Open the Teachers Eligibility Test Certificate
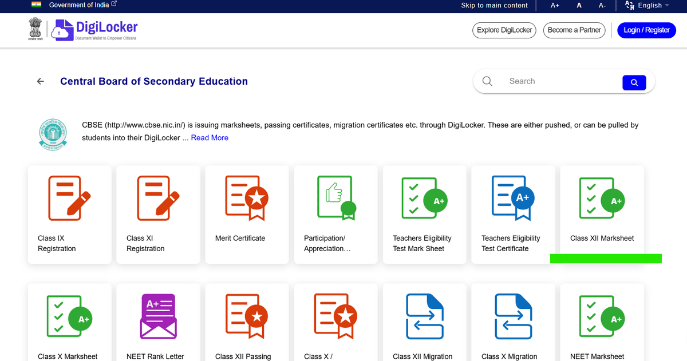 [513, 215]
